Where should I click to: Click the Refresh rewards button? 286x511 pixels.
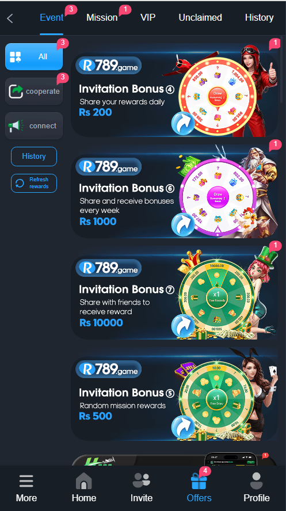[x=34, y=183]
